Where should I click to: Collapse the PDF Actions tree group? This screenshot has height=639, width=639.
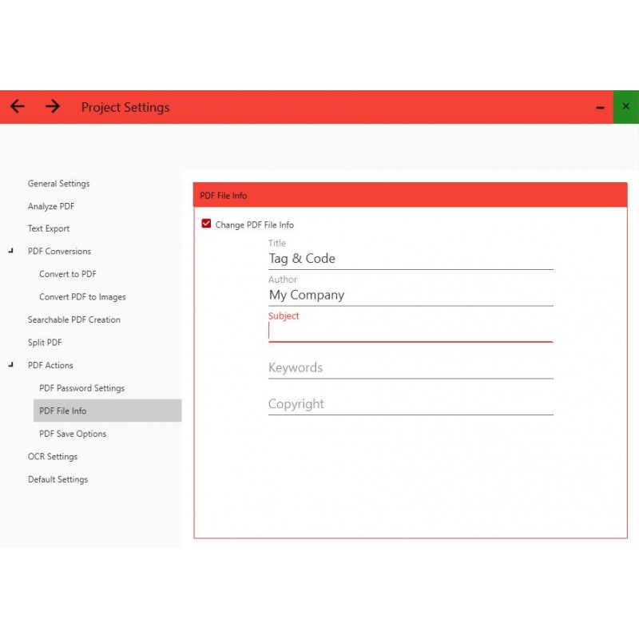point(11,365)
